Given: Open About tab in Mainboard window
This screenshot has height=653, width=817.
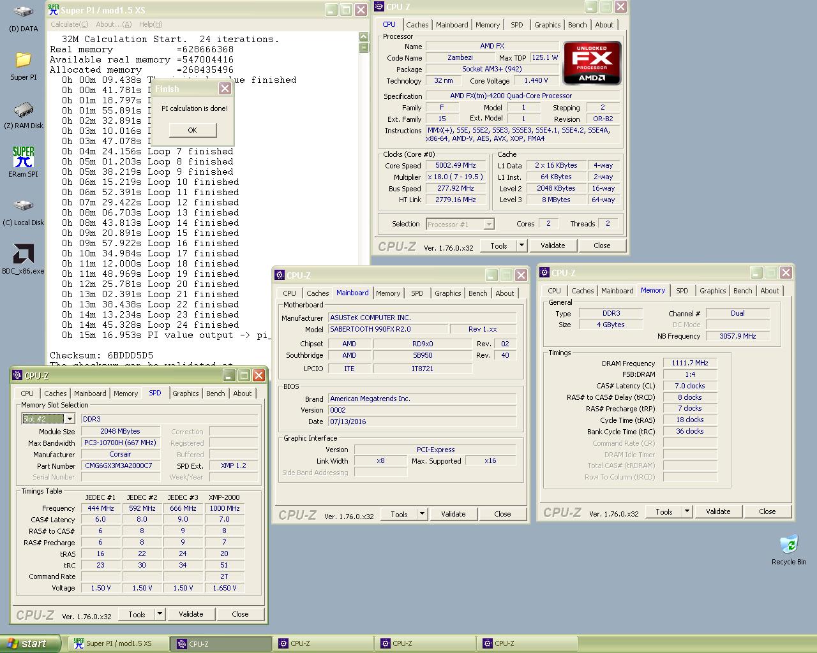Looking at the screenshot, I should click(505, 293).
